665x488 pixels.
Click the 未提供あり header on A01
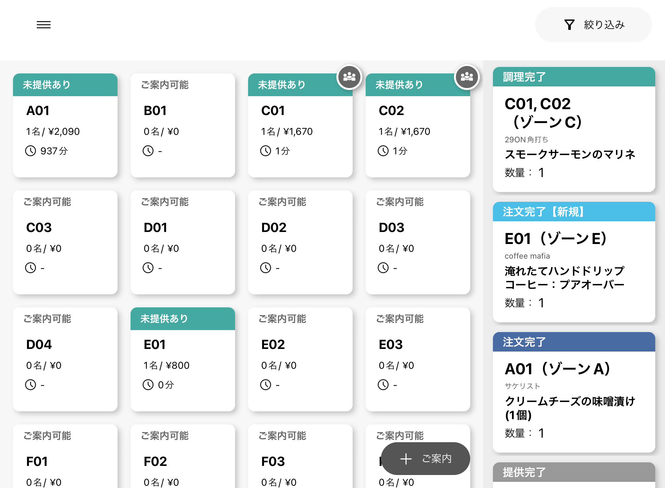(65, 85)
